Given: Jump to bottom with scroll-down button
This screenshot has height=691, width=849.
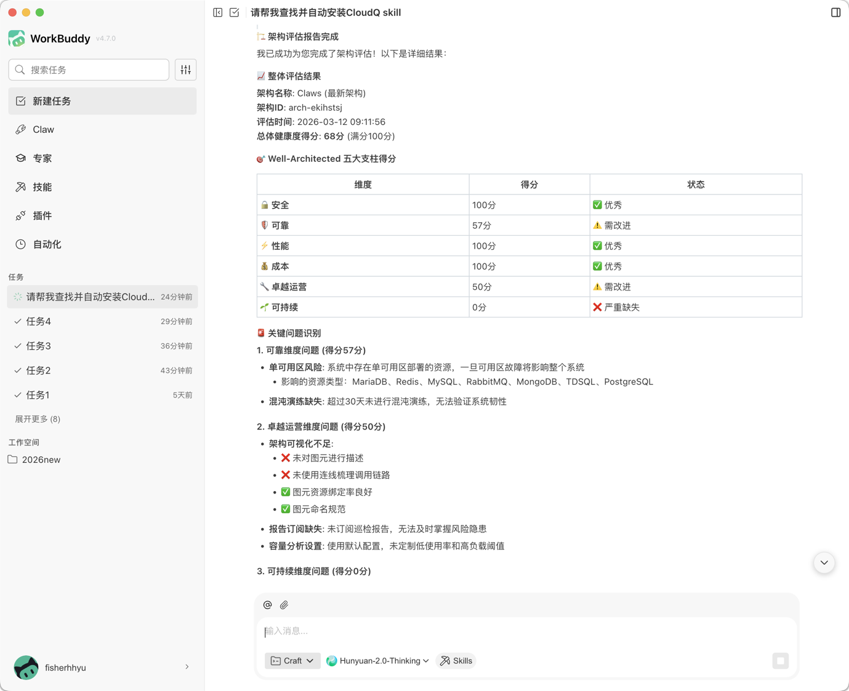Looking at the screenshot, I should (824, 562).
